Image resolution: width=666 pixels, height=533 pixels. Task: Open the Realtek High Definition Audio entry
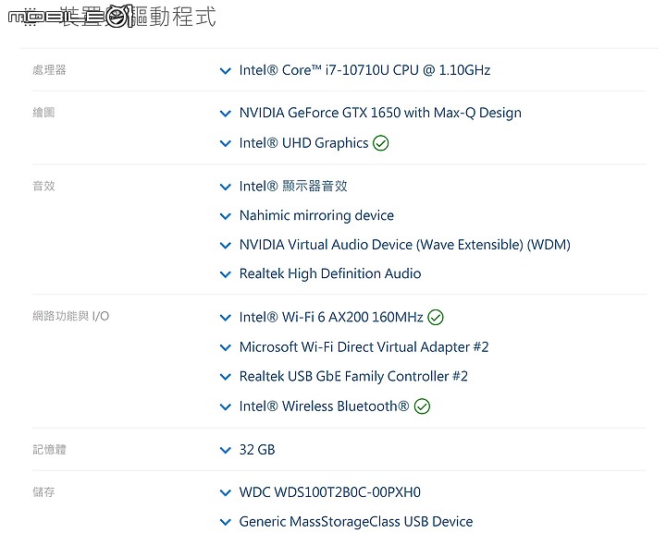click(x=330, y=274)
